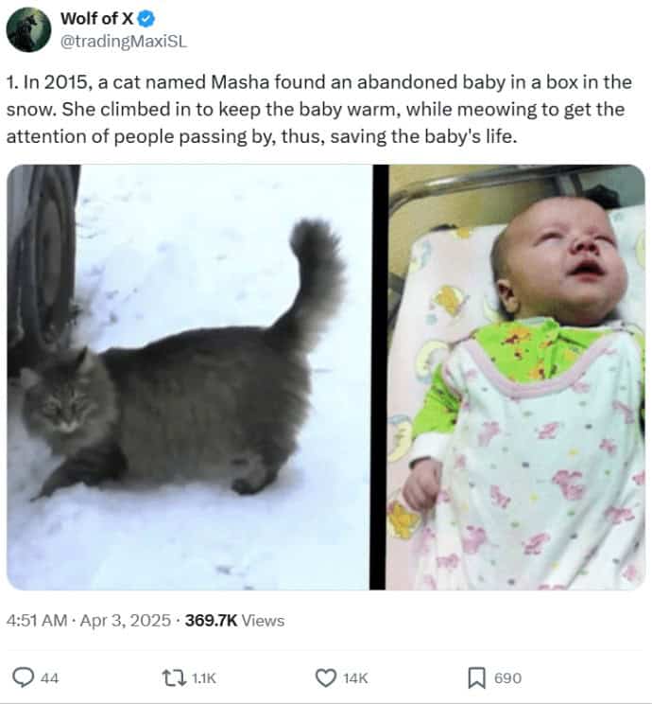Click the 1.1K reposts count

pos(204,678)
